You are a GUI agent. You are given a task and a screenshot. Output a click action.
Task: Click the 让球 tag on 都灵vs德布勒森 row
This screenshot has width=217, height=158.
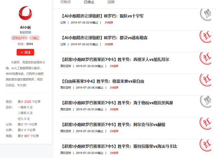point(63,44)
